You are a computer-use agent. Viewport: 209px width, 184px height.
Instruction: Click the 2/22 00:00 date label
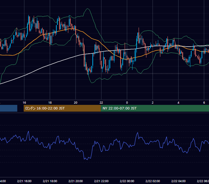click(x=127, y=181)
